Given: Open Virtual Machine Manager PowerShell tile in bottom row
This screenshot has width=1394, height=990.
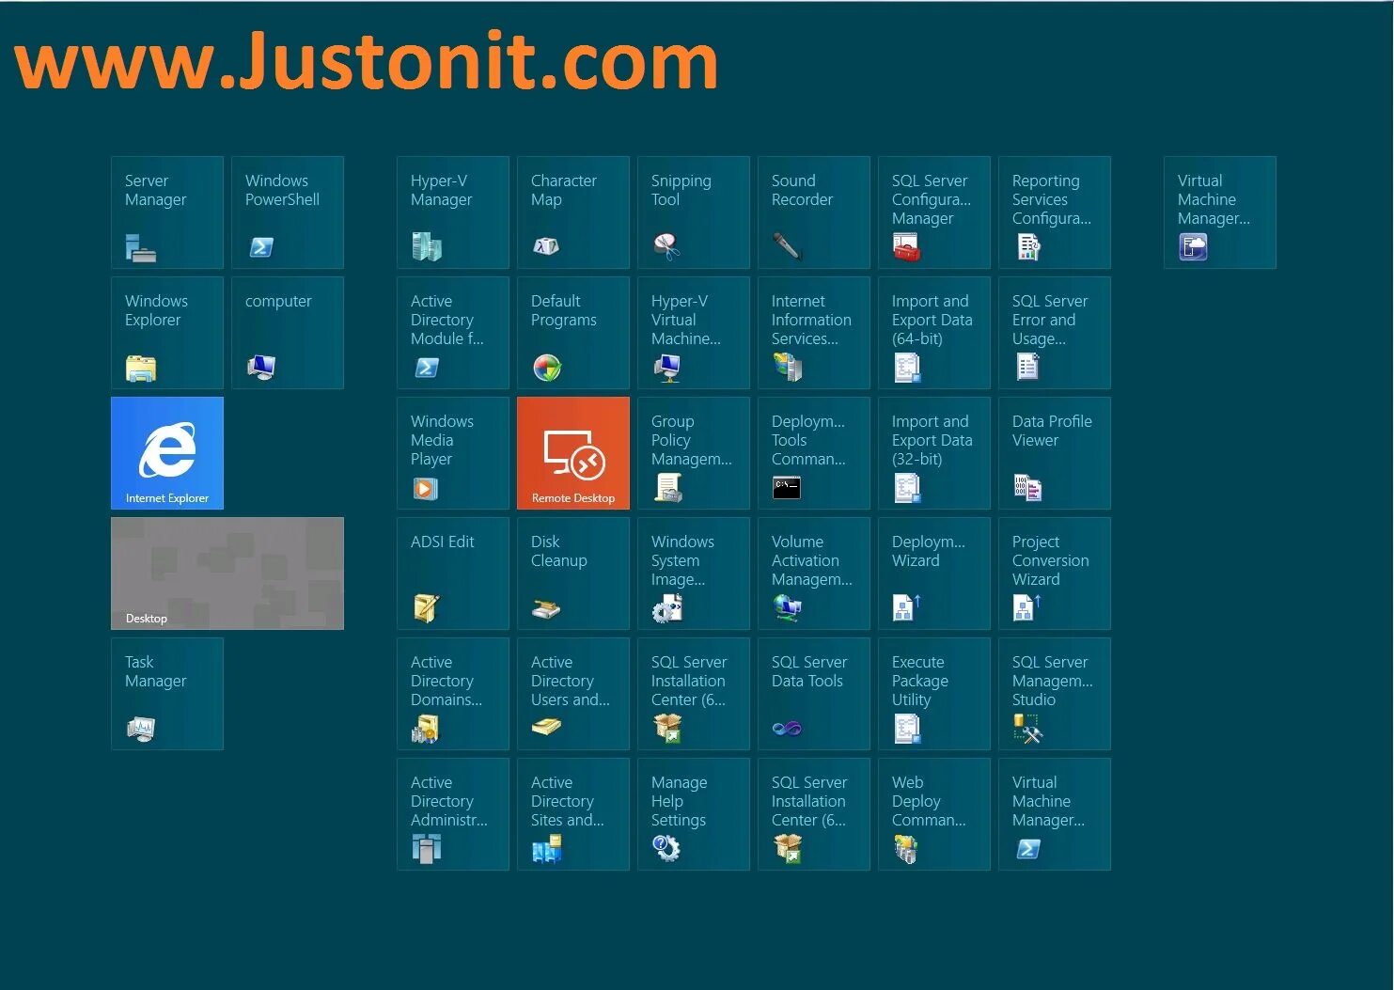Looking at the screenshot, I should click(1055, 814).
